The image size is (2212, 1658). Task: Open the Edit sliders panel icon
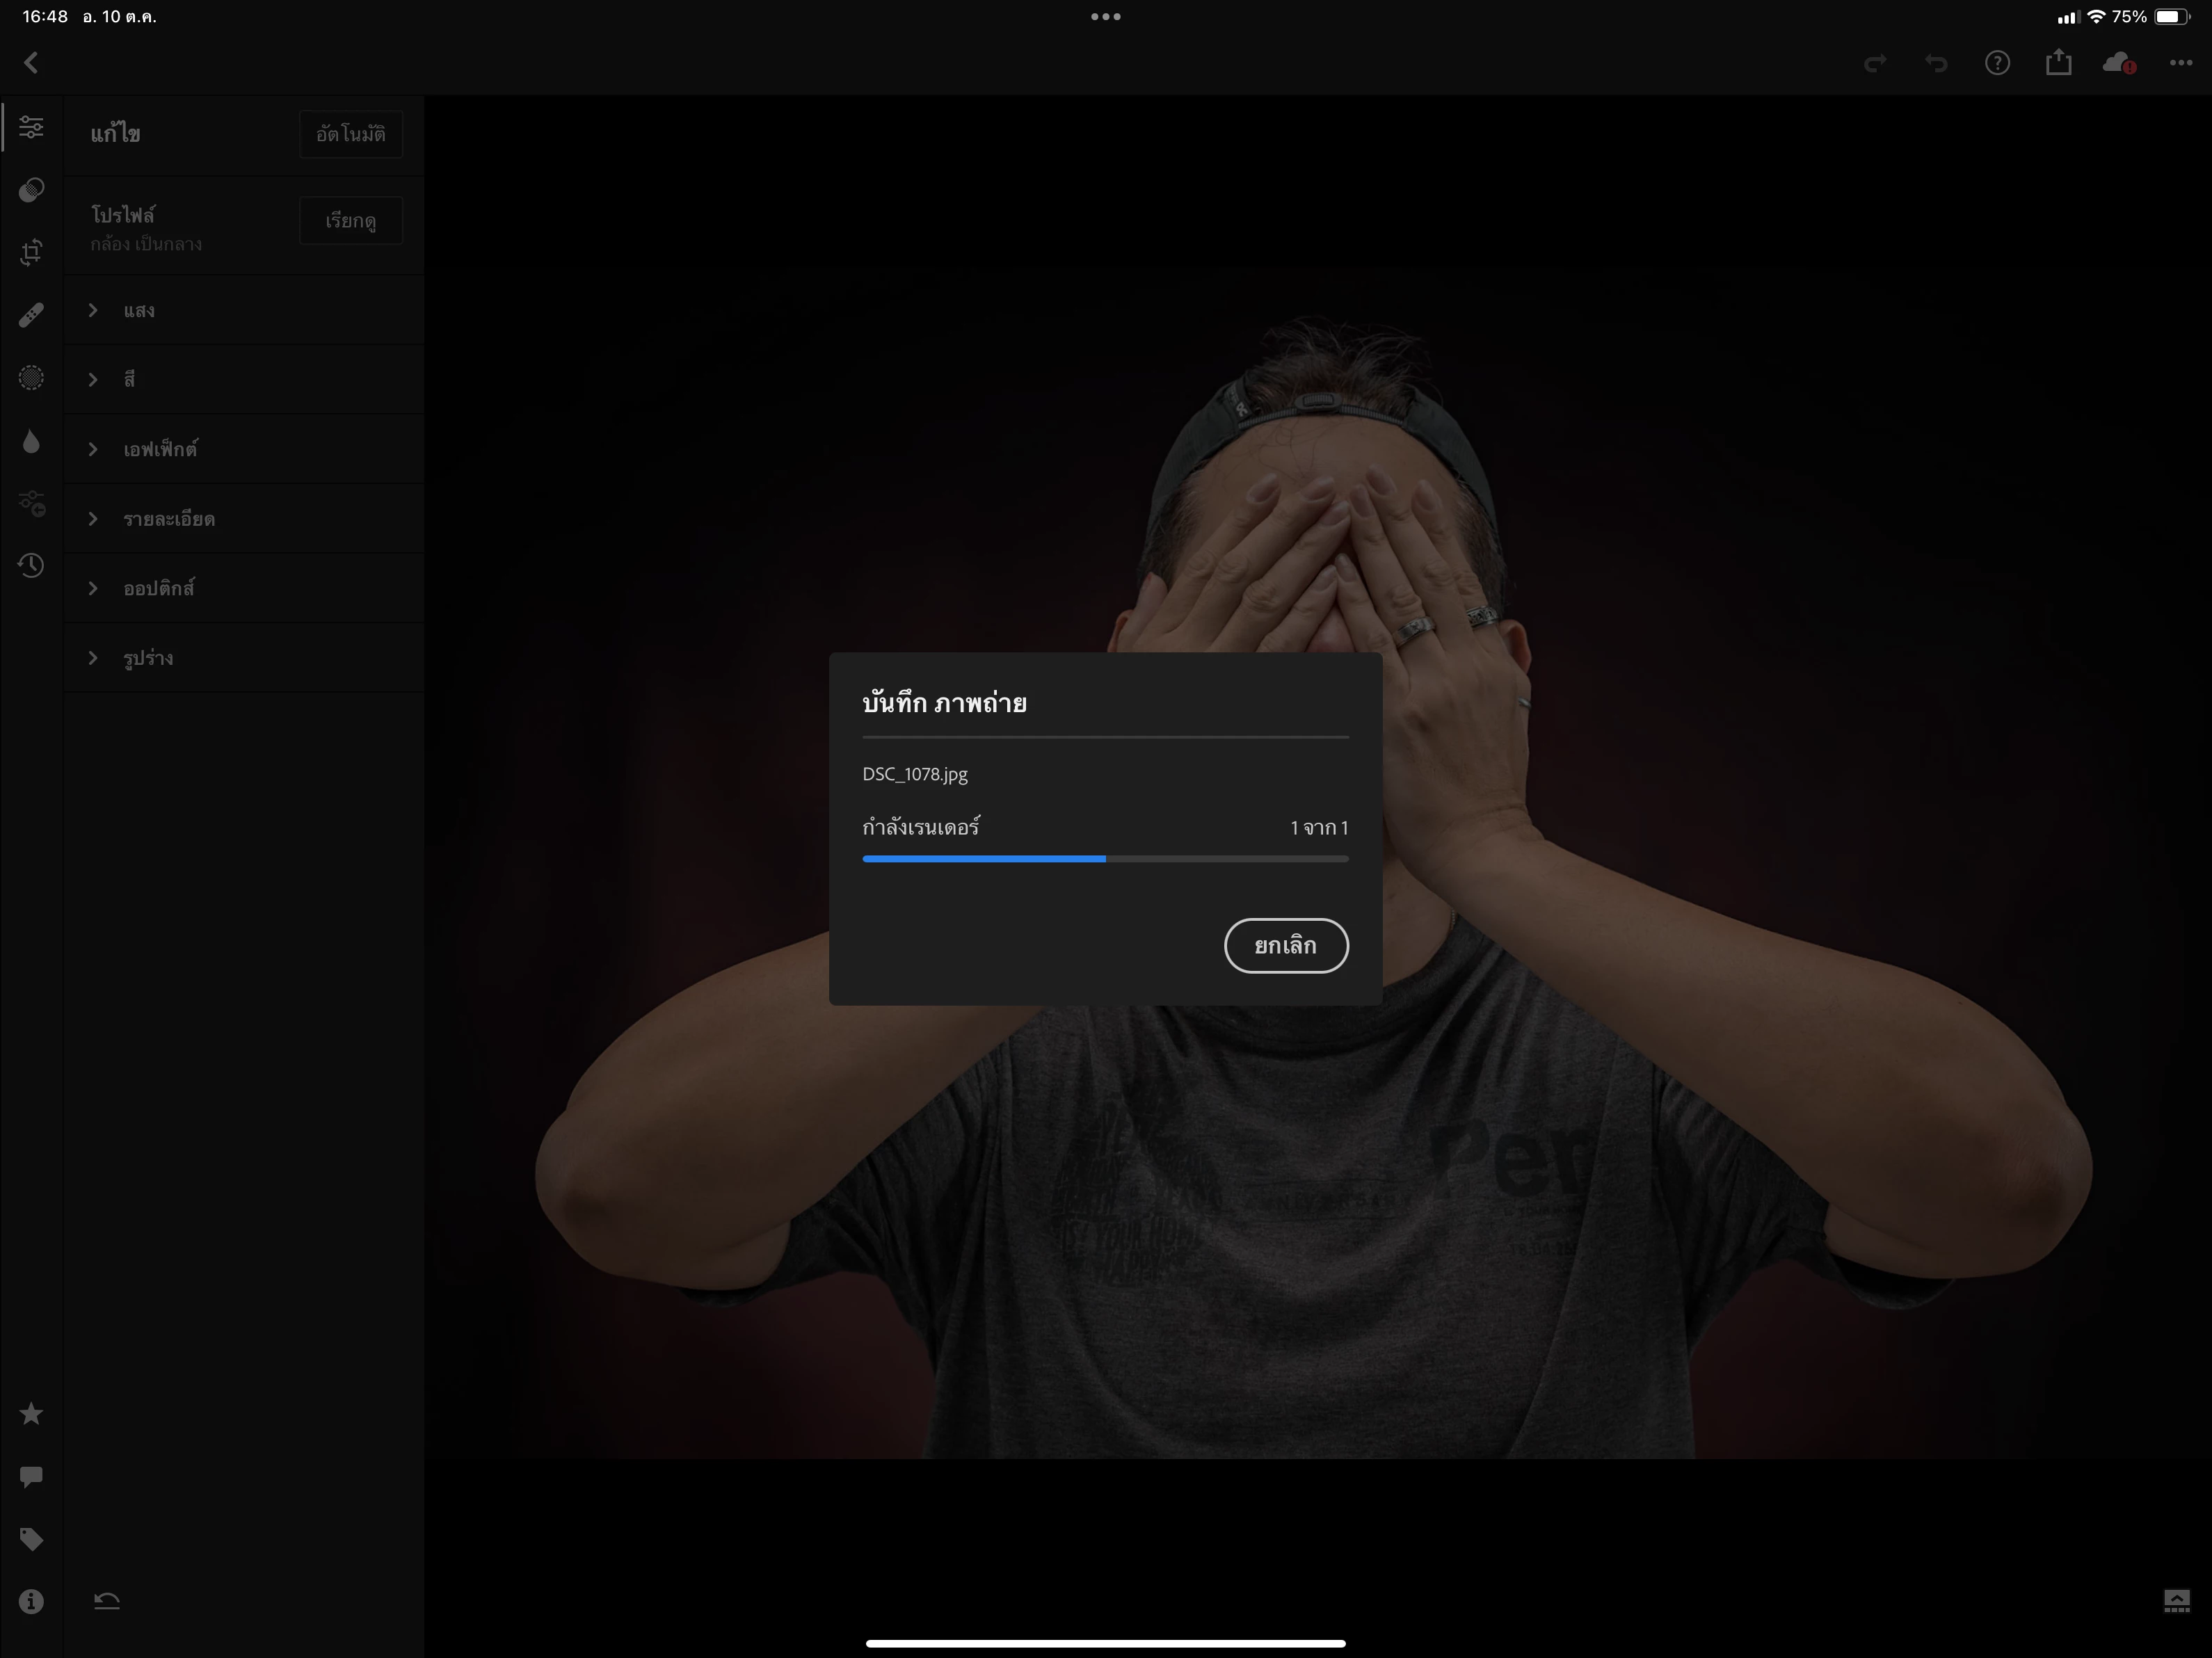31,128
